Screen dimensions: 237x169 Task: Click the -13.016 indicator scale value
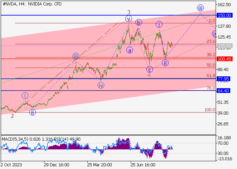click(x=225, y=159)
